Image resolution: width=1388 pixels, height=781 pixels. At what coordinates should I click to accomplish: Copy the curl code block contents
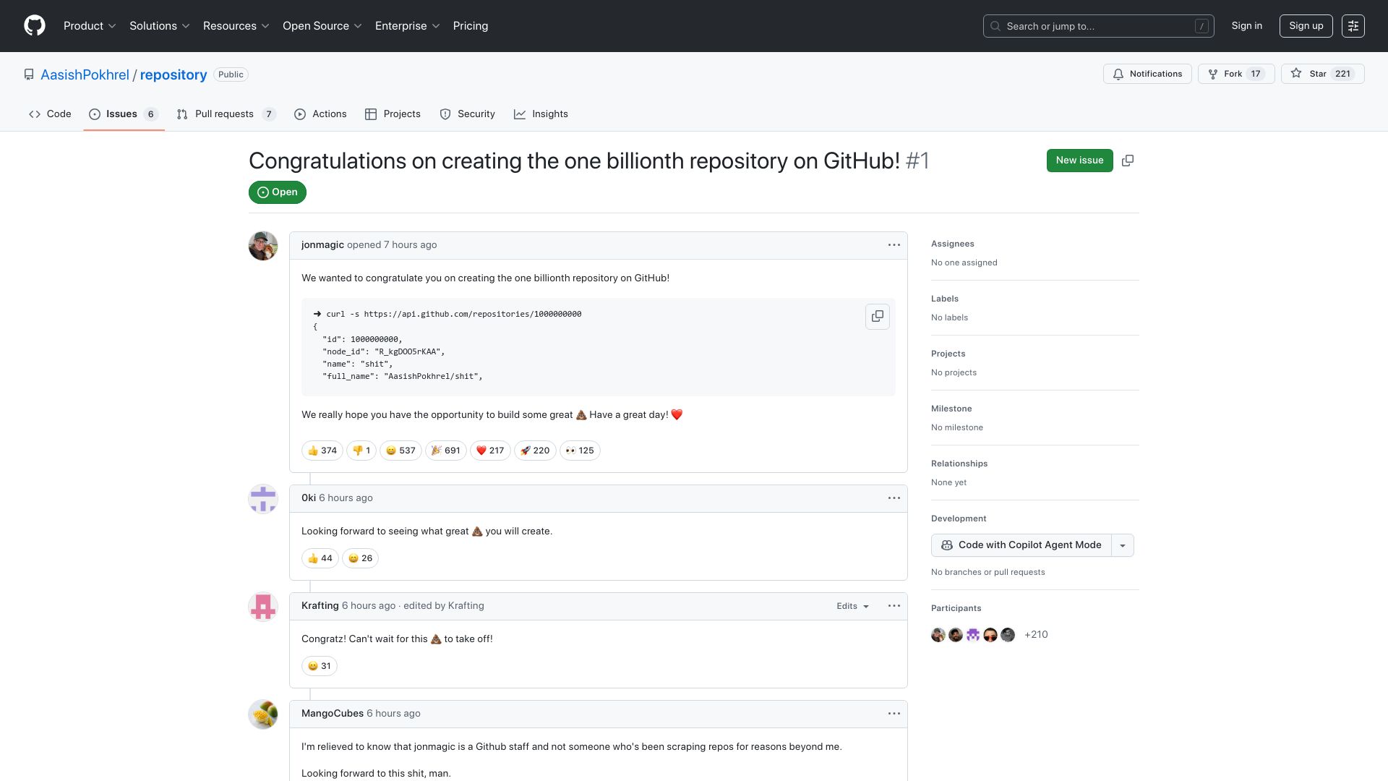878,317
